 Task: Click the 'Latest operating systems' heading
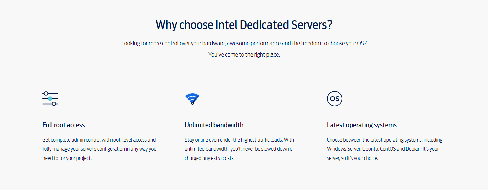[x=362, y=125]
